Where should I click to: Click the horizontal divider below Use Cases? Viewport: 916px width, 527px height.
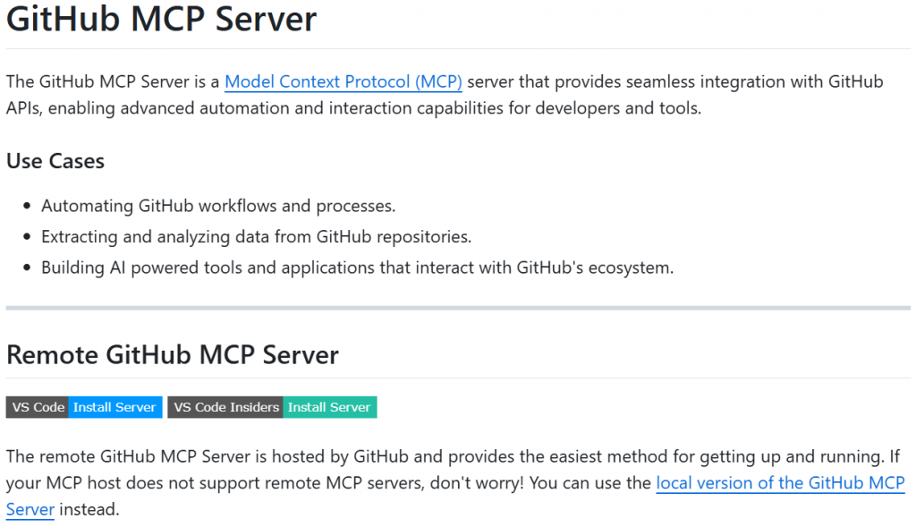pos(458,307)
